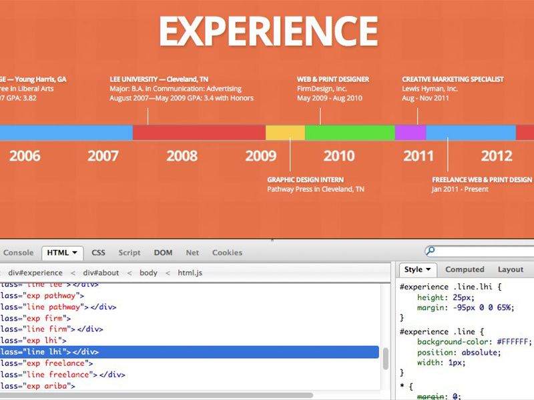Select the "line freelance" HTML node

pos(63,375)
